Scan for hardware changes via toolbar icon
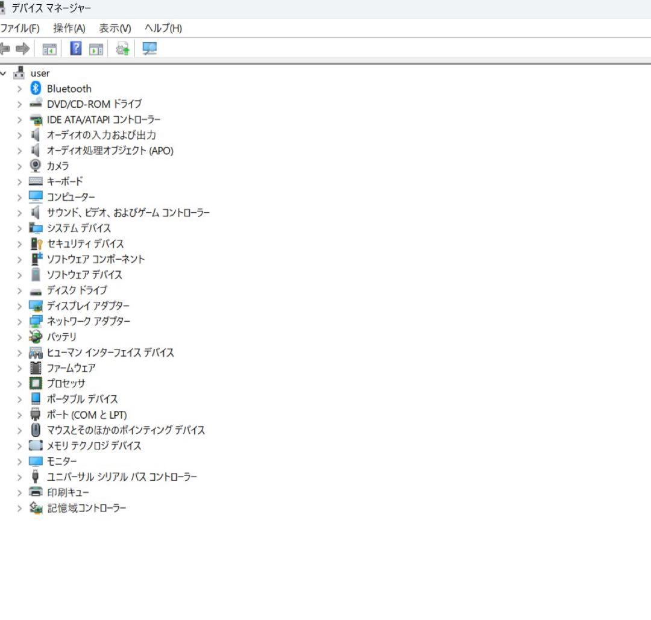The image size is (651, 620). click(x=122, y=49)
